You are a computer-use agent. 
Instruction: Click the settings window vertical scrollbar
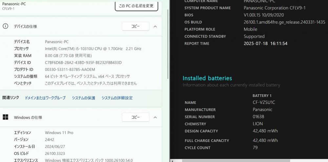pos(168,44)
